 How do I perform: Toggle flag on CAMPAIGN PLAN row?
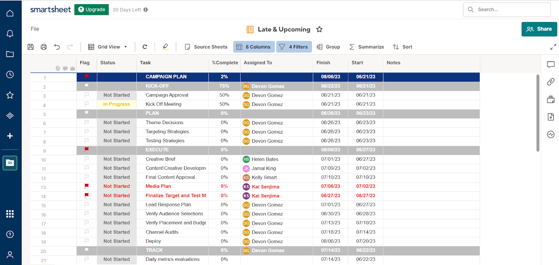click(x=87, y=76)
